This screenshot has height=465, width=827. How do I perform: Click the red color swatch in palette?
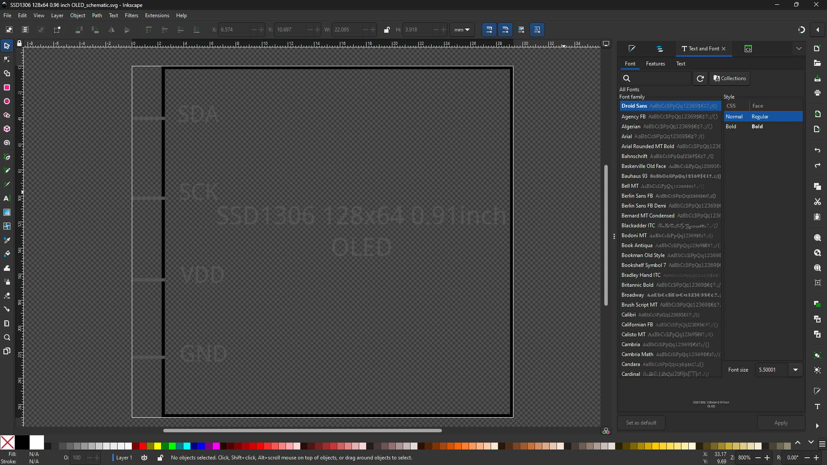coord(143,446)
